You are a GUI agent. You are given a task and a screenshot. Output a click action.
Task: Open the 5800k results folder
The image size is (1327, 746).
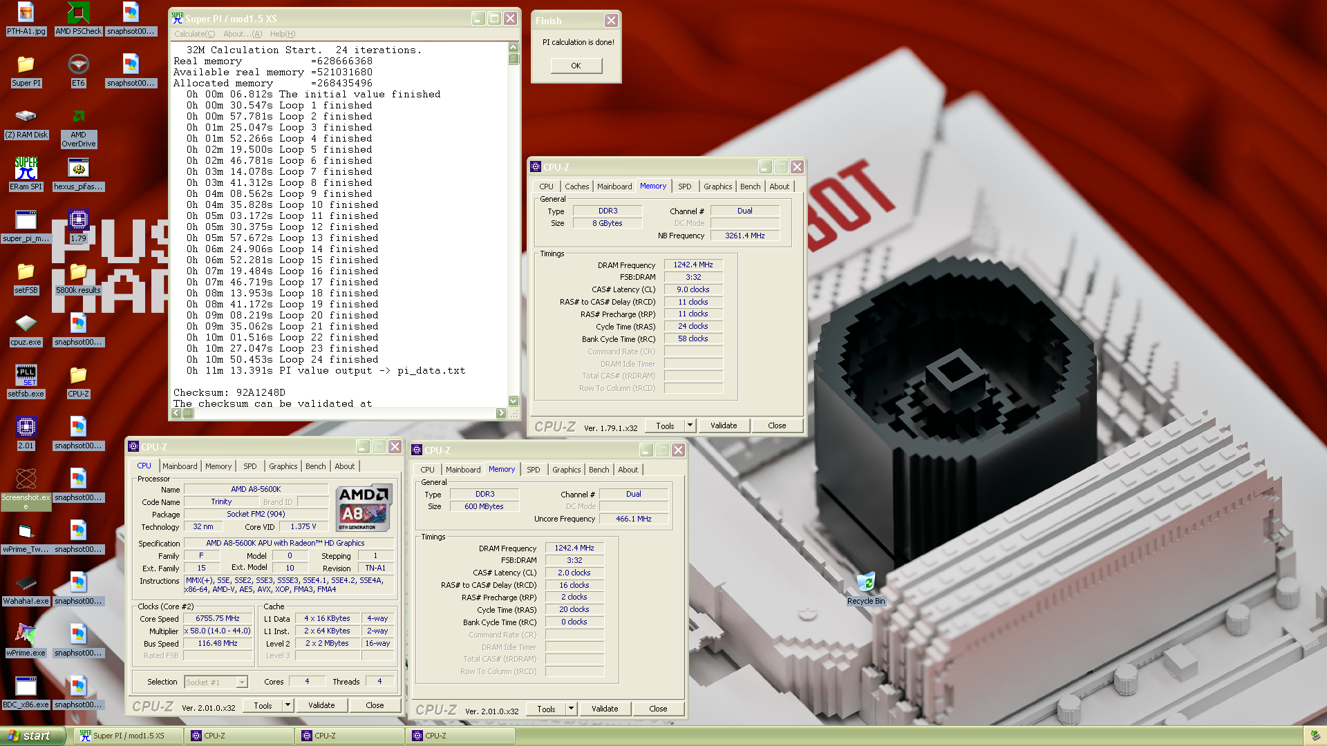pos(78,278)
